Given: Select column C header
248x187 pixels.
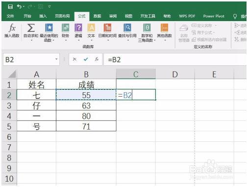Looking at the screenshot, I should (136, 74).
